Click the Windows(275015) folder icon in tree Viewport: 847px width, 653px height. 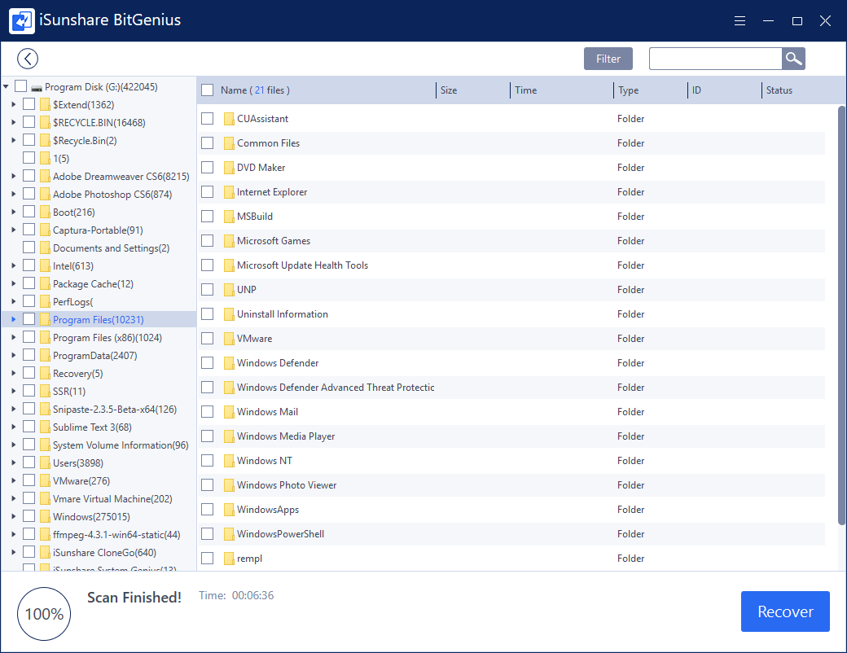(x=46, y=516)
